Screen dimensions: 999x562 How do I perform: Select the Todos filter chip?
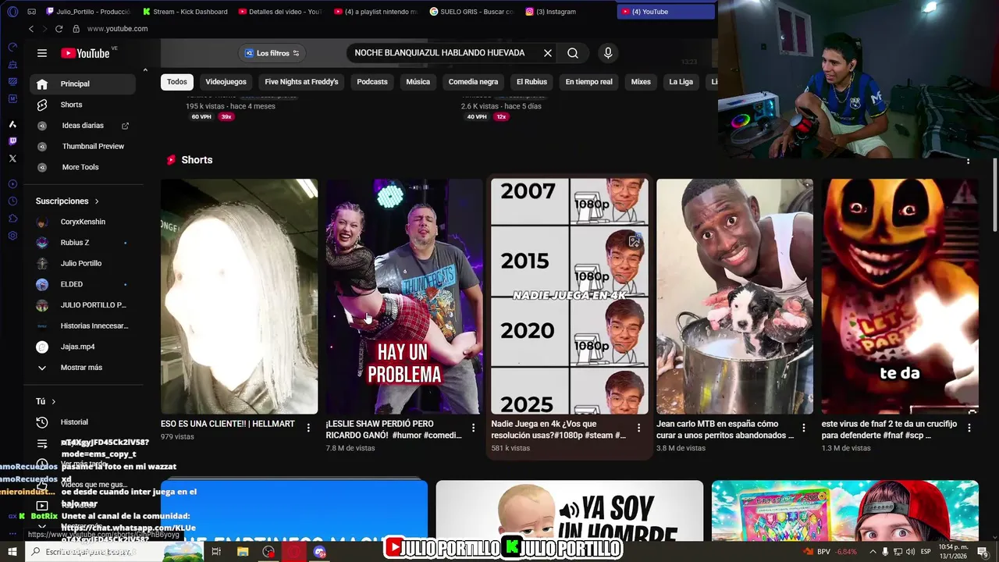tap(177, 82)
